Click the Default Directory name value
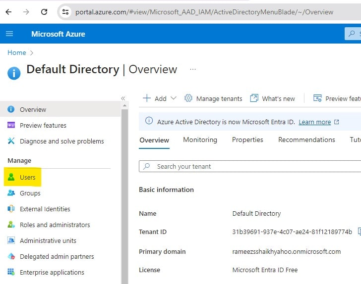This screenshot has height=284, width=361. coord(256,213)
